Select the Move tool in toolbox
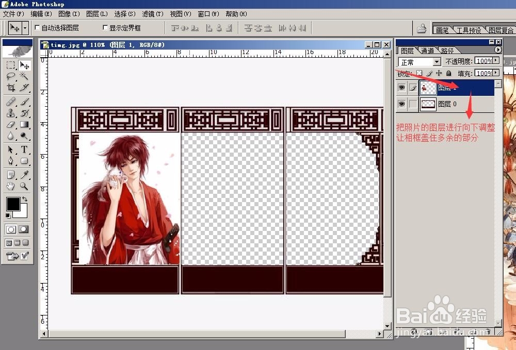 (x=24, y=65)
